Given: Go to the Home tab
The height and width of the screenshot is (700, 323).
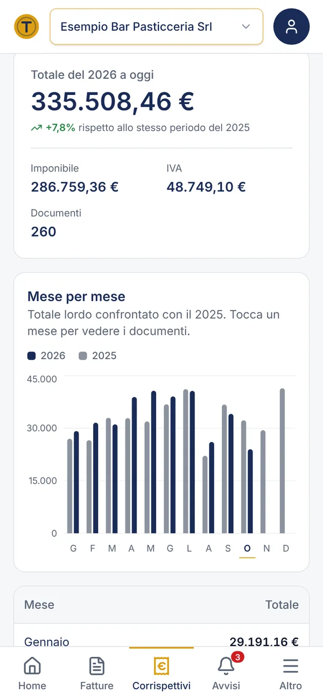Looking at the screenshot, I should pos(32,674).
